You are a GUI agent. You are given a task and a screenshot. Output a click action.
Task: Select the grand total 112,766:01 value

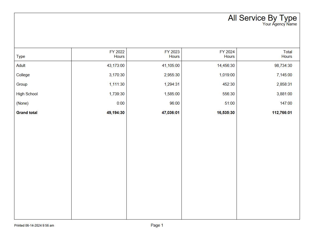coord(282,113)
